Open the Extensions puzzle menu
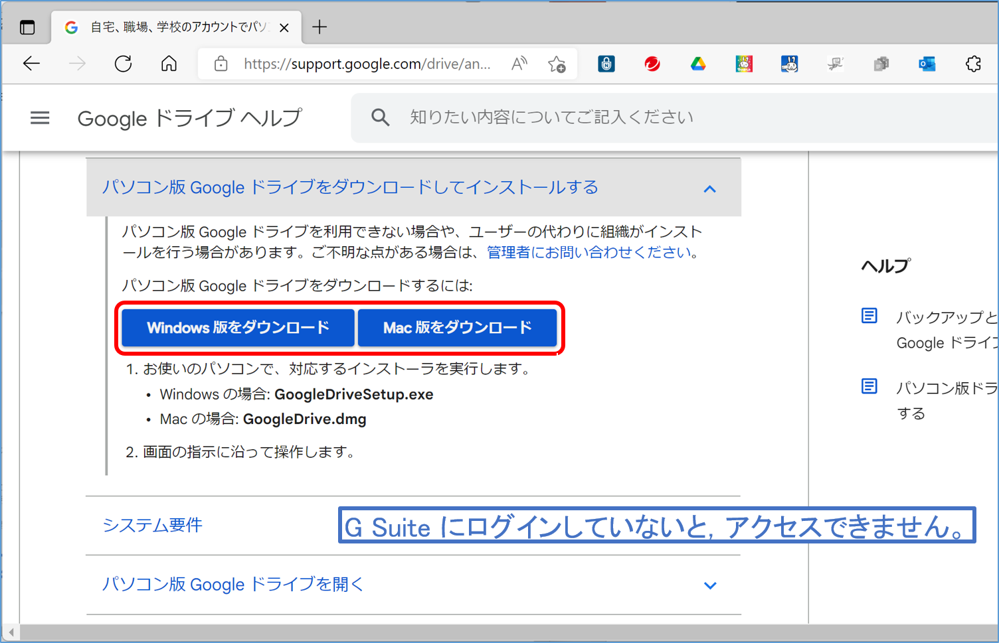 pos(973,64)
